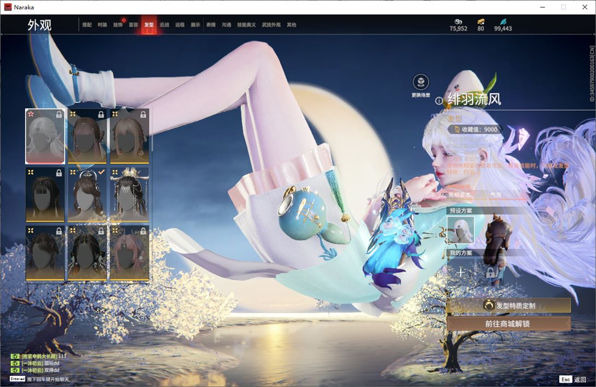Switch to the 近战 tab
Screen dimensions: 596x387
tap(164, 25)
